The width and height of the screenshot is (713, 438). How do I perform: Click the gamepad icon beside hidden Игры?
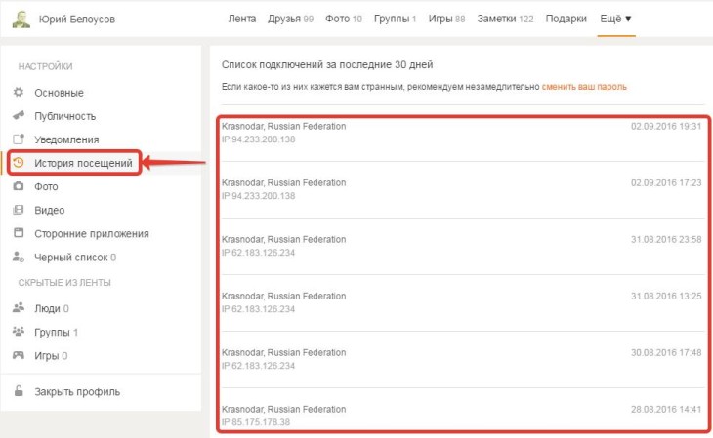click(x=19, y=355)
